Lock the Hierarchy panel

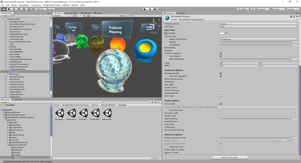[49, 13]
